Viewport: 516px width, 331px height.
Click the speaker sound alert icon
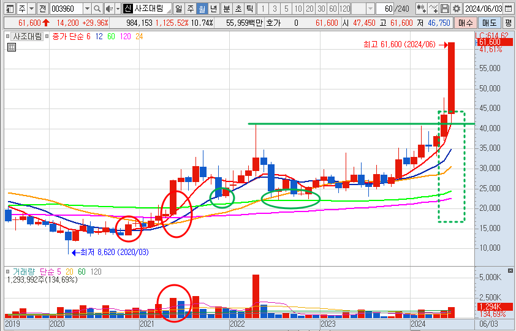tap(109, 9)
